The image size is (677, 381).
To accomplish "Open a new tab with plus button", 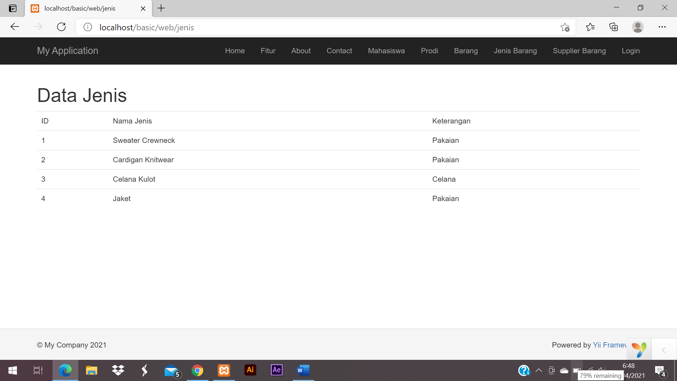I will pos(161,8).
